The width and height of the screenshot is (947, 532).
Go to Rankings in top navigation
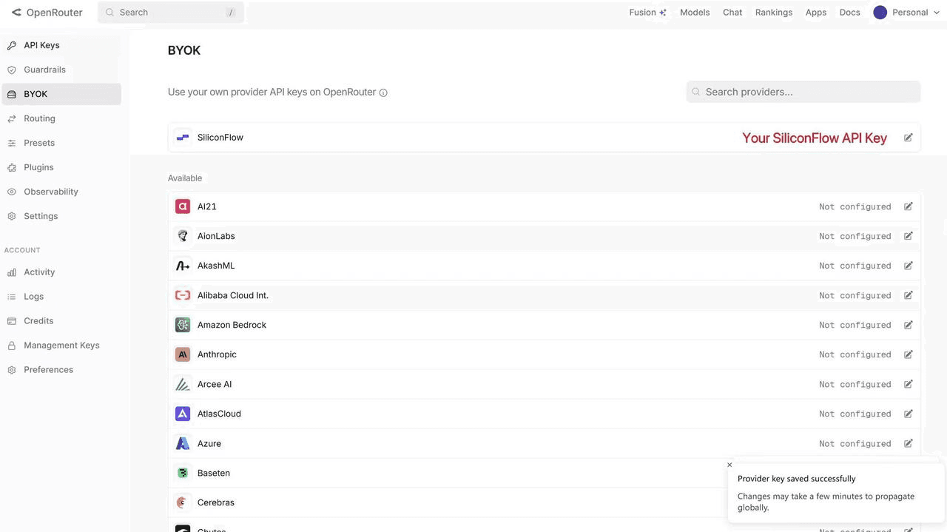(x=774, y=13)
